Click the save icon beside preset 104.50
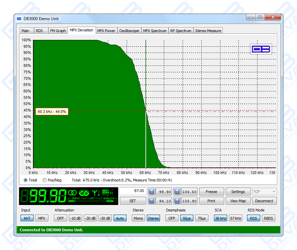 point(177,192)
